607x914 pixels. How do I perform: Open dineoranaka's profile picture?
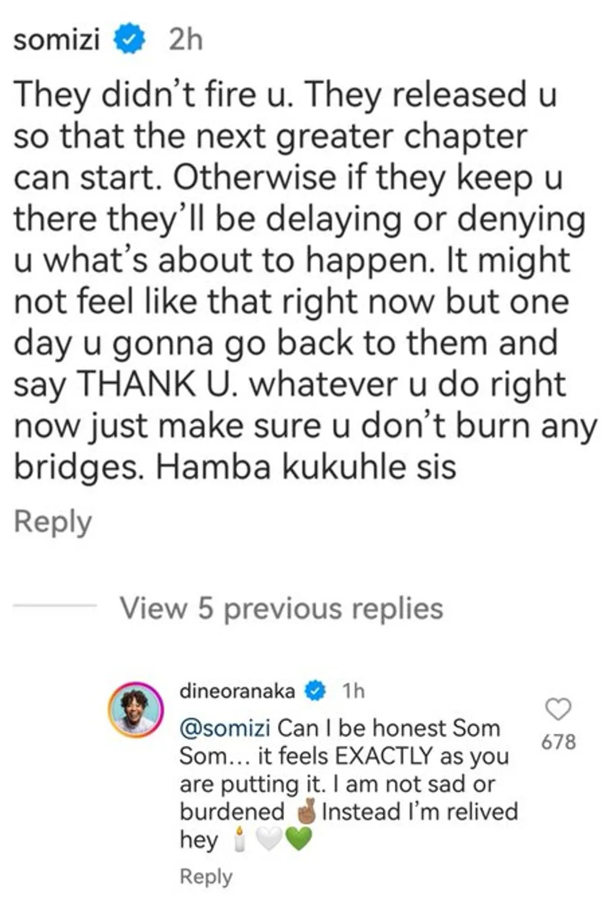tap(135, 709)
